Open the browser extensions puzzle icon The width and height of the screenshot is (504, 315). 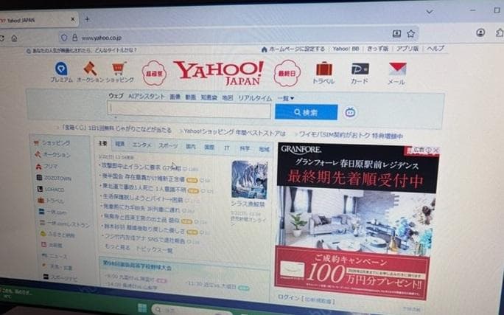tap(500, 32)
